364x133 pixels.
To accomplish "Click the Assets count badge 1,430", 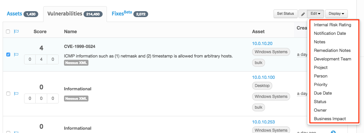I will point(31,14).
